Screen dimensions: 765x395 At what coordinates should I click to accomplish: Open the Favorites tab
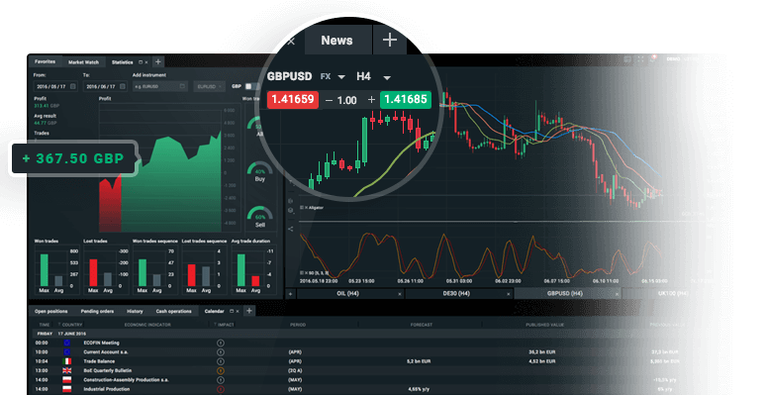pyautogui.click(x=45, y=62)
